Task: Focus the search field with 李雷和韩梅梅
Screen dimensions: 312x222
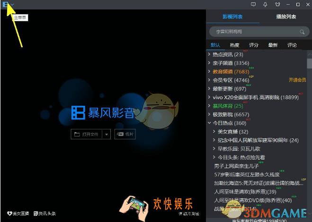Action: coord(259,32)
